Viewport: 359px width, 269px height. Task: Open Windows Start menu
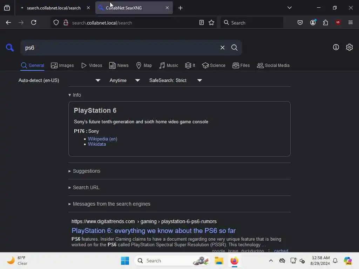pos(125,261)
